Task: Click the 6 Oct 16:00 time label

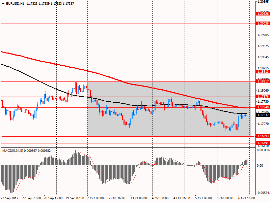Action: coord(247,198)
